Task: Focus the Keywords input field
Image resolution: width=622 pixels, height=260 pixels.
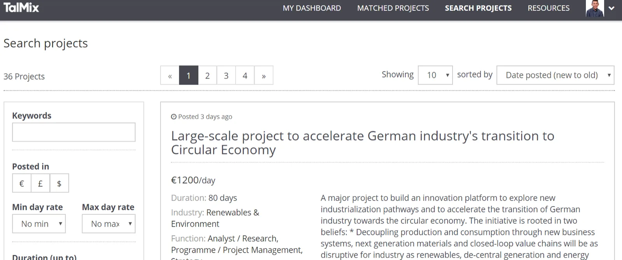Action: (x=74, y=132)
